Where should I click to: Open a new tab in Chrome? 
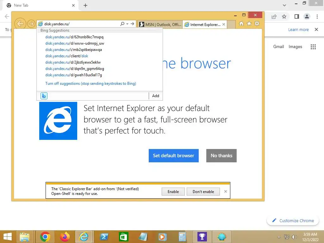[x=85, y=5]
